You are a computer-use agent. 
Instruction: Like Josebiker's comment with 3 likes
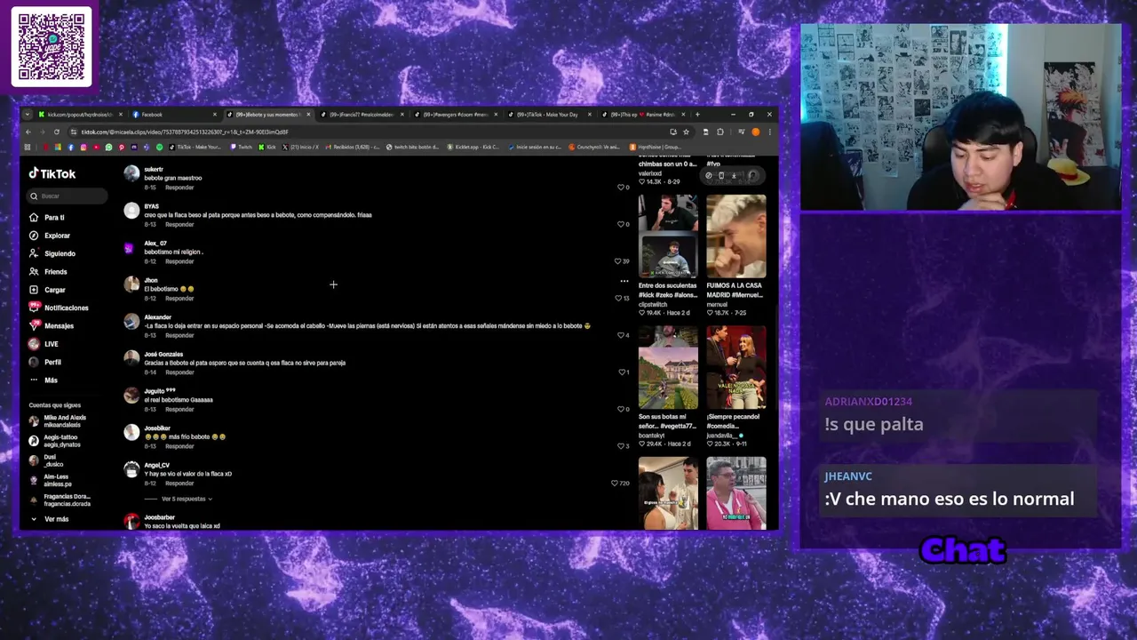(621, 446)
